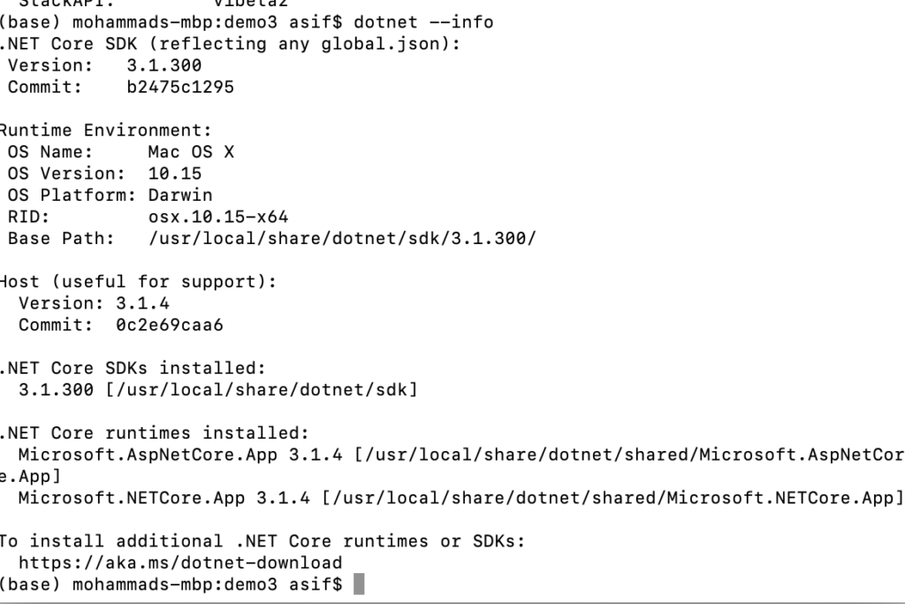Click the OS Platform value Darwin
905x604 pixels.
180,195
